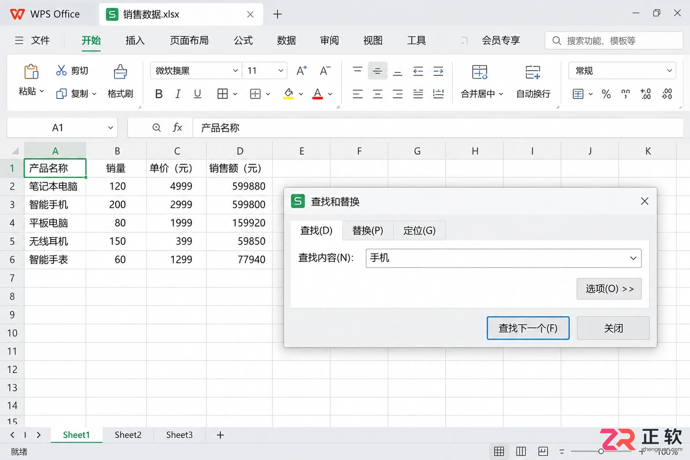
Task: Click the increase indent icon
Action: pyautogui.click(x=438, y=71)
